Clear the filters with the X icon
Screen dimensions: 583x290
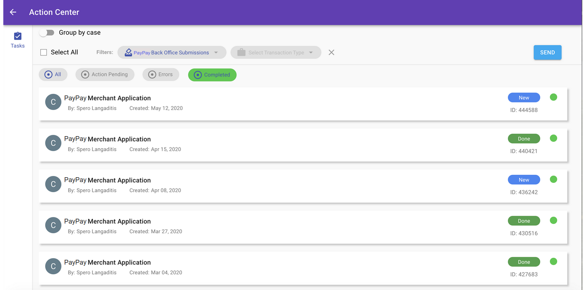pyautogui.click(x=331, y=52)
